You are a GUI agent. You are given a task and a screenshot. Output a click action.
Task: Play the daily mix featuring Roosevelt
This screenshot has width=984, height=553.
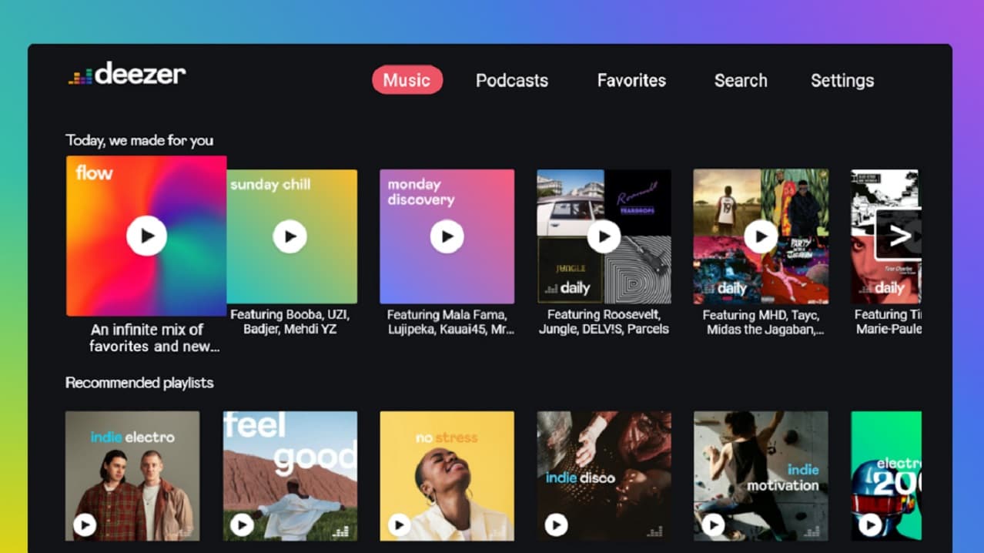604,236
